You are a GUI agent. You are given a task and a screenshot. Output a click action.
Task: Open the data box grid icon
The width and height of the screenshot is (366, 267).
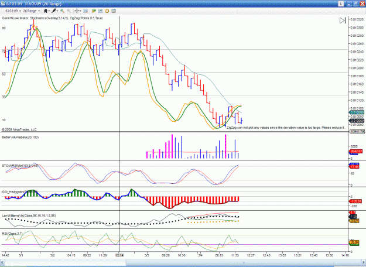point(114,11)
